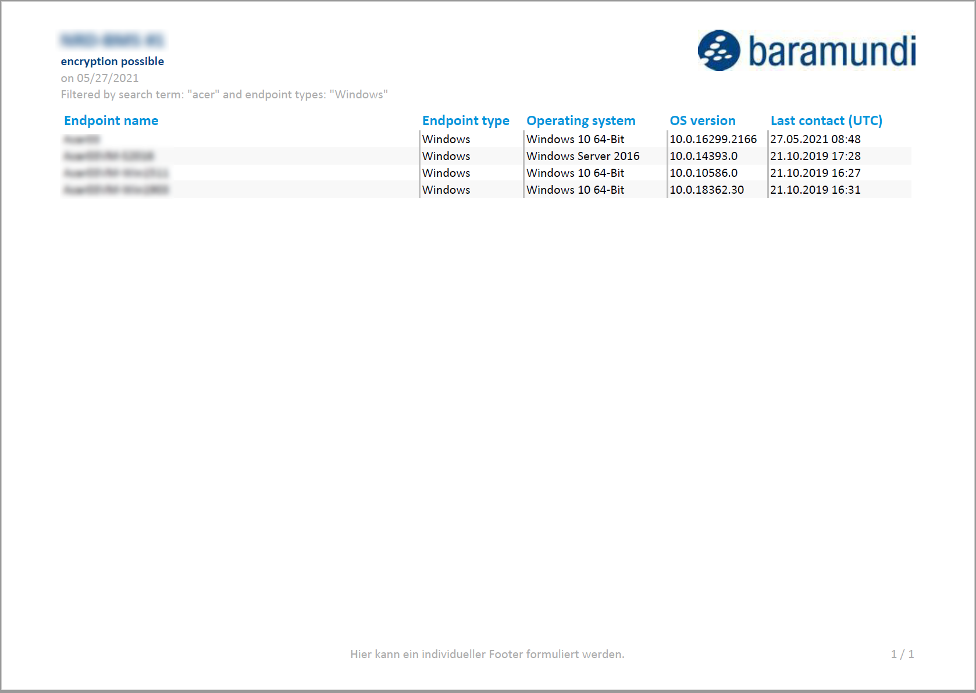Screen dimensions: 976x693
Task: Click the baramundi wordmark text
Action: [832, 51]
